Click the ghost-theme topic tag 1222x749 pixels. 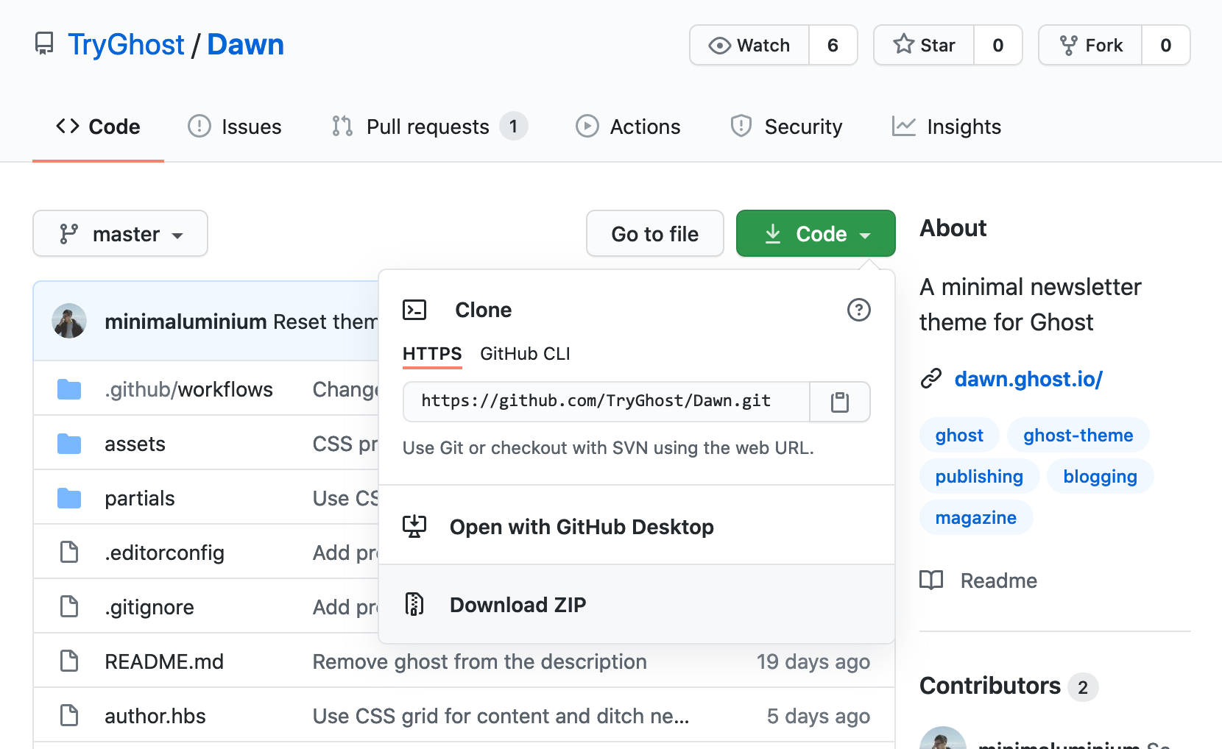1078,435
